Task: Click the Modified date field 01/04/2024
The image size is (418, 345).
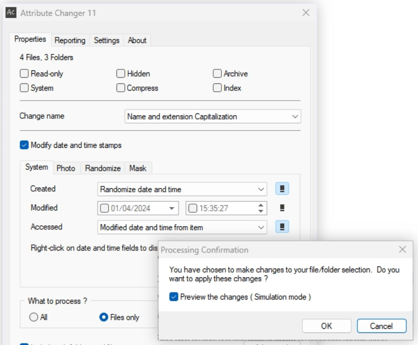Action: pos(138,208)
